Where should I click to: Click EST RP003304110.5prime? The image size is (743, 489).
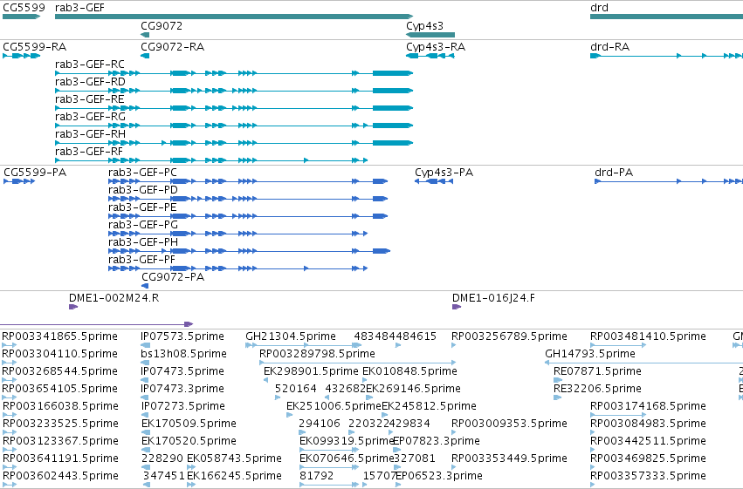[x=59, y=354]
